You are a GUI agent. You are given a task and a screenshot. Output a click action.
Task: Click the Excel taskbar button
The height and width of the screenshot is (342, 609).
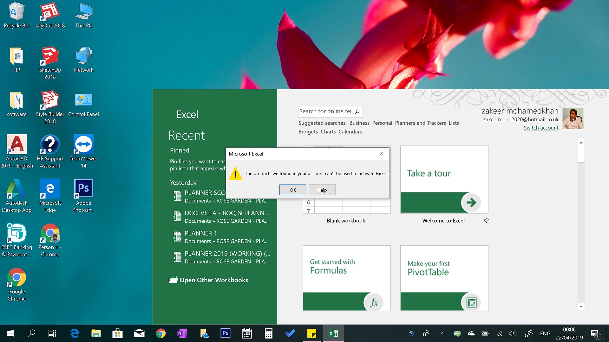(333, 333)
